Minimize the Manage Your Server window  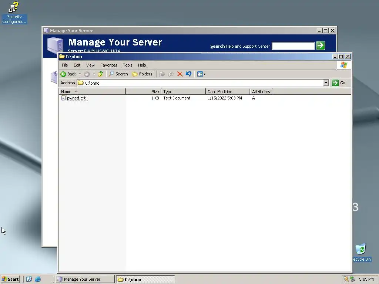pos(319,31)
